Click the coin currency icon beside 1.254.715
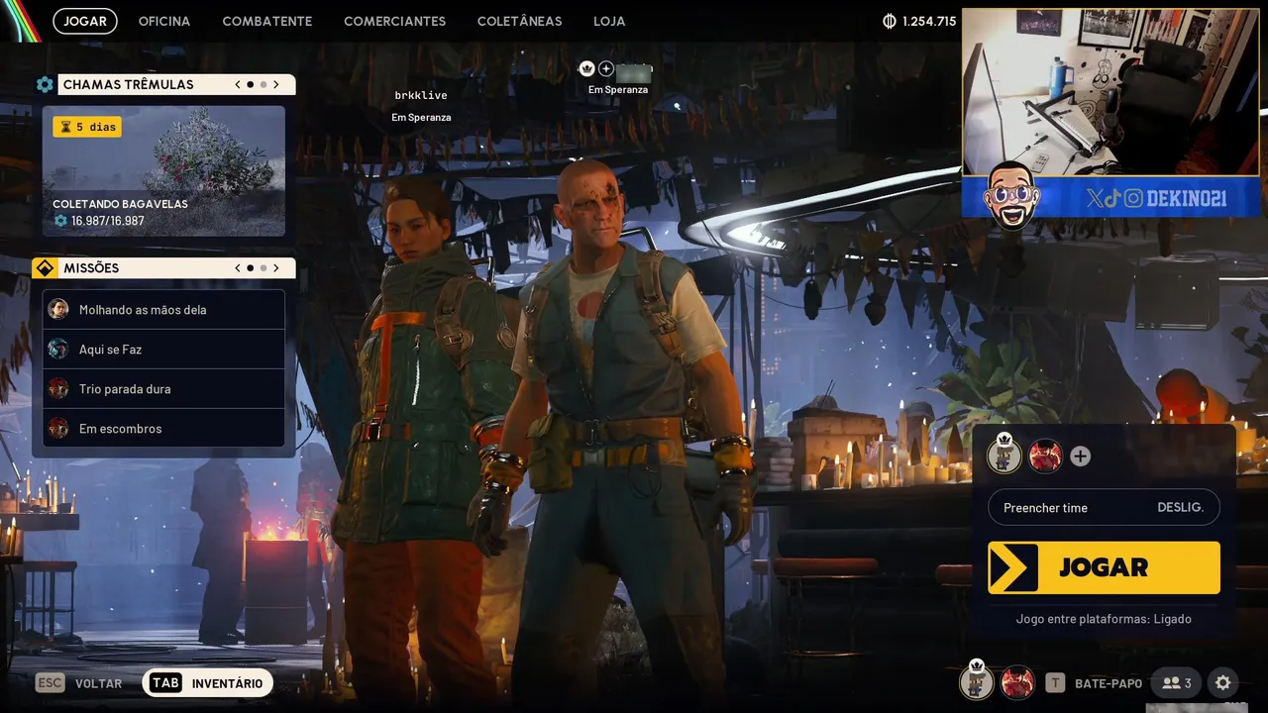Image resolution: width=1268 pixels, height=713 pixels. 889,21
